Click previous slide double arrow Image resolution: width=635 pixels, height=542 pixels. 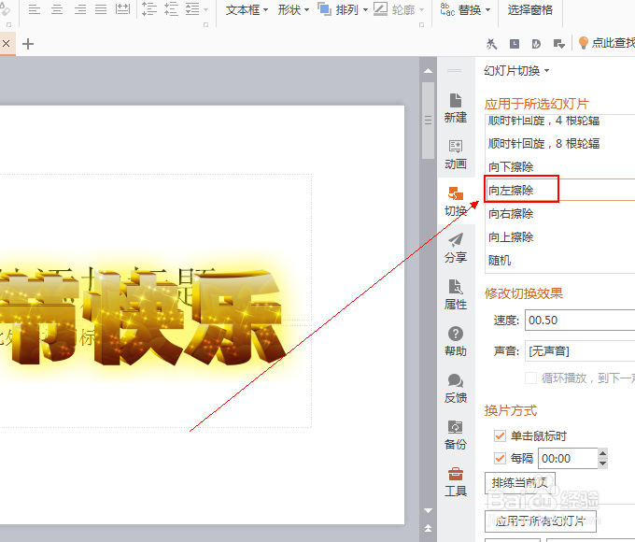428,528
